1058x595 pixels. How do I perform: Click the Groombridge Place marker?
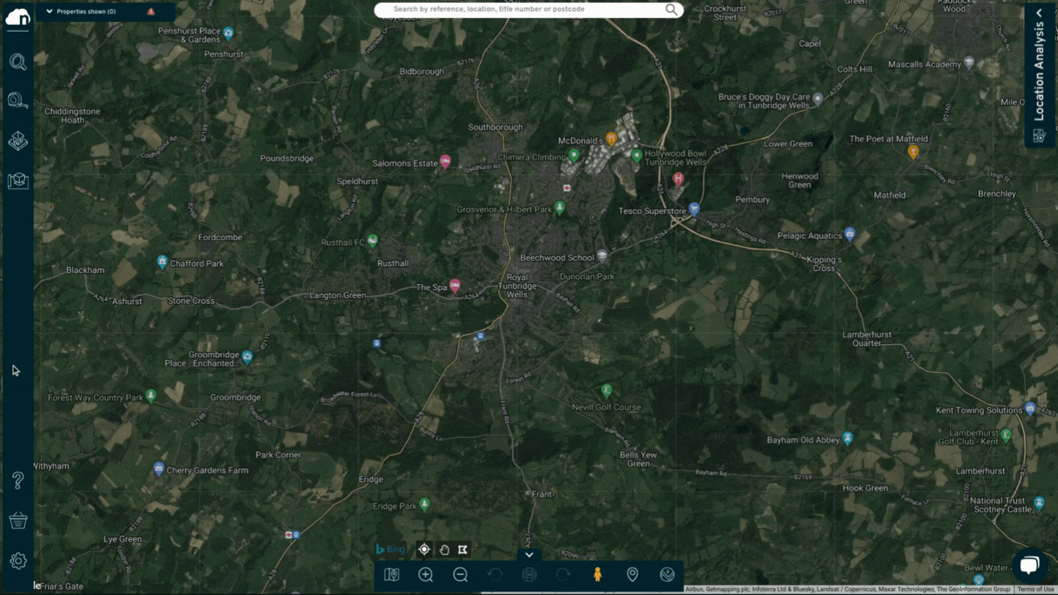(248, 357)
